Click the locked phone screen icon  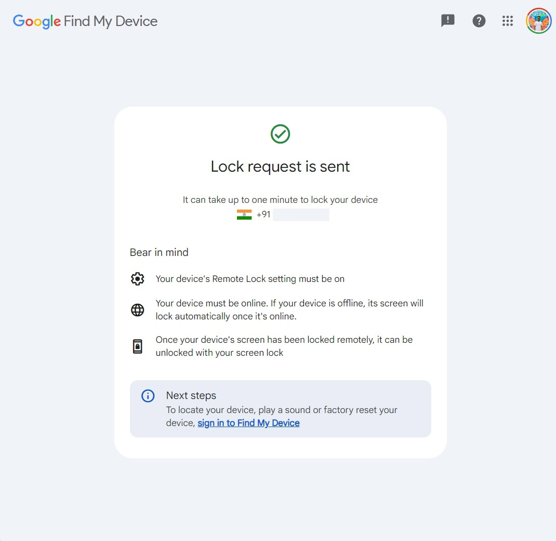click(x=137, y=346)
